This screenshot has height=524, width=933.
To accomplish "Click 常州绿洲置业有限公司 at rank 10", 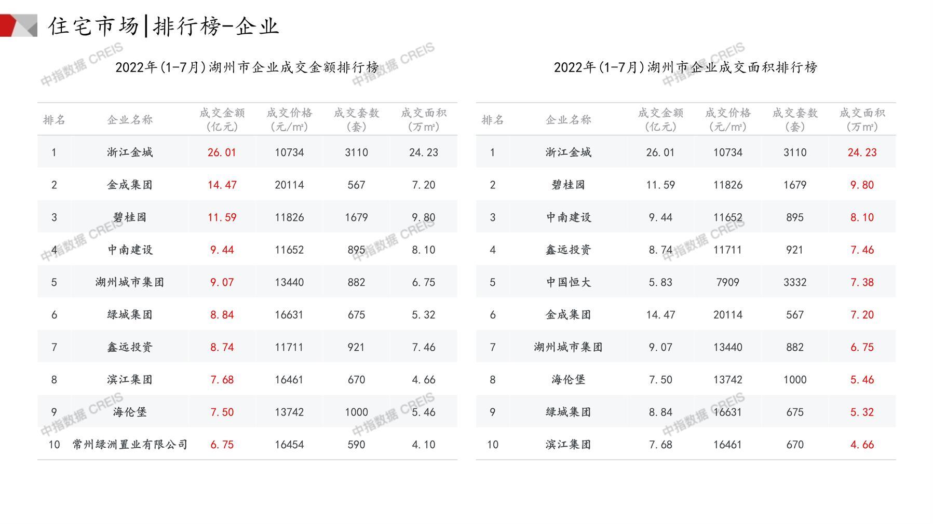I will [130, 444].
